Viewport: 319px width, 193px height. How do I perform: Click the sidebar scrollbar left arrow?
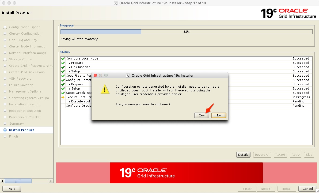[2, 181]
